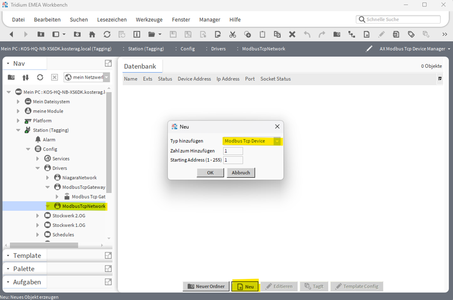The height and width of the screenshot is (300, 453).
Task: Click Abbruch in the Neu dialog
Action: pos(240,173)
